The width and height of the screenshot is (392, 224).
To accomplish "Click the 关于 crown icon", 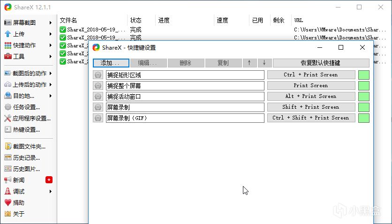I will [8, 214].
